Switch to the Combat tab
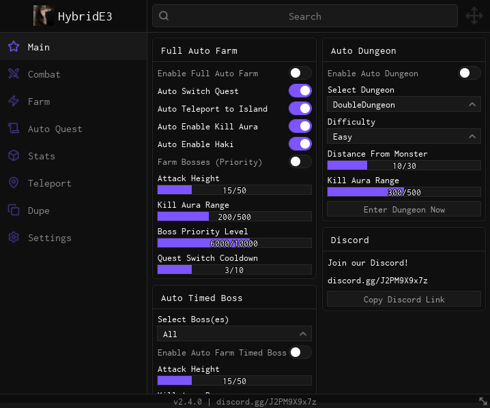The height and width of the screenshot is (408, 490). click(74, 74)
